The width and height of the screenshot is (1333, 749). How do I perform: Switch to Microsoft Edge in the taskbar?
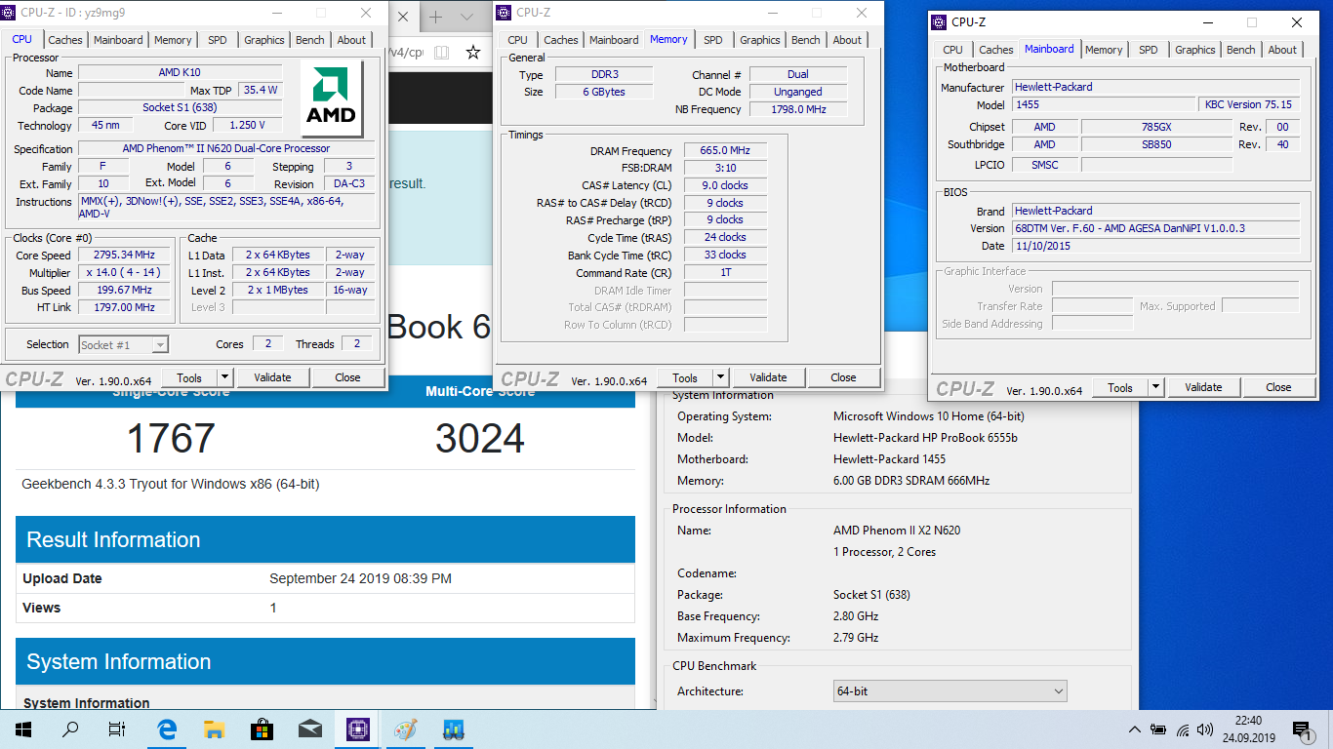click(166, 729)
